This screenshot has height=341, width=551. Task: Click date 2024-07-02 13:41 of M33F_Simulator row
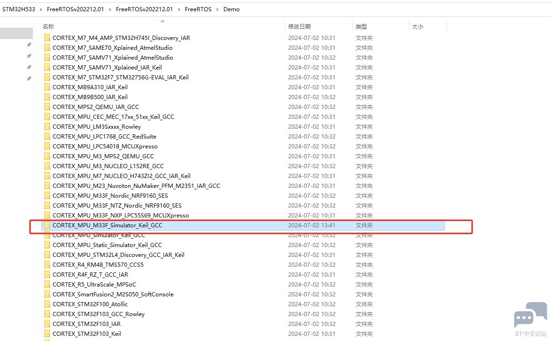tap(312, 225)
